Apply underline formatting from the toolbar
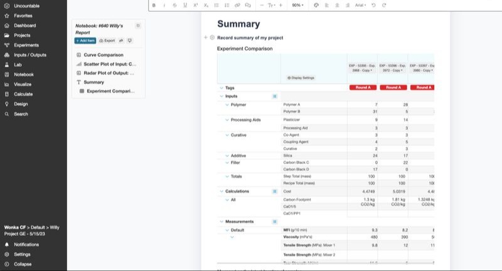The height and width of the screenshot is (271, 502). coord(184,5)
